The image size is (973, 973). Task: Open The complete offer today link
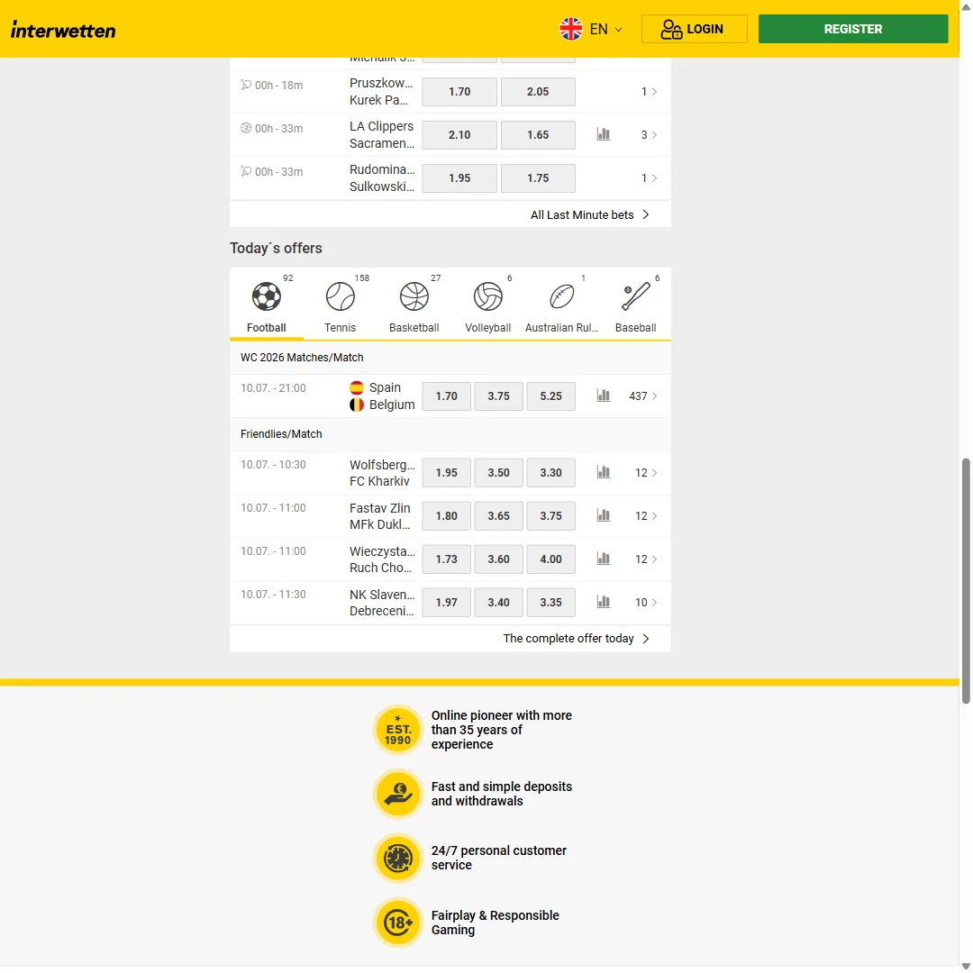(x=576, y=639)
